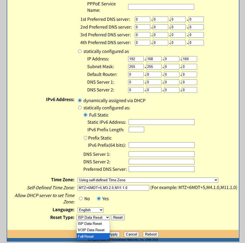Choose Full Static option

pyautogui.click(x=86, y=115)
